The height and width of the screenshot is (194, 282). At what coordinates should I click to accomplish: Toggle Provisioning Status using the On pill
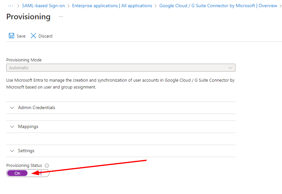tap(17, 173)
